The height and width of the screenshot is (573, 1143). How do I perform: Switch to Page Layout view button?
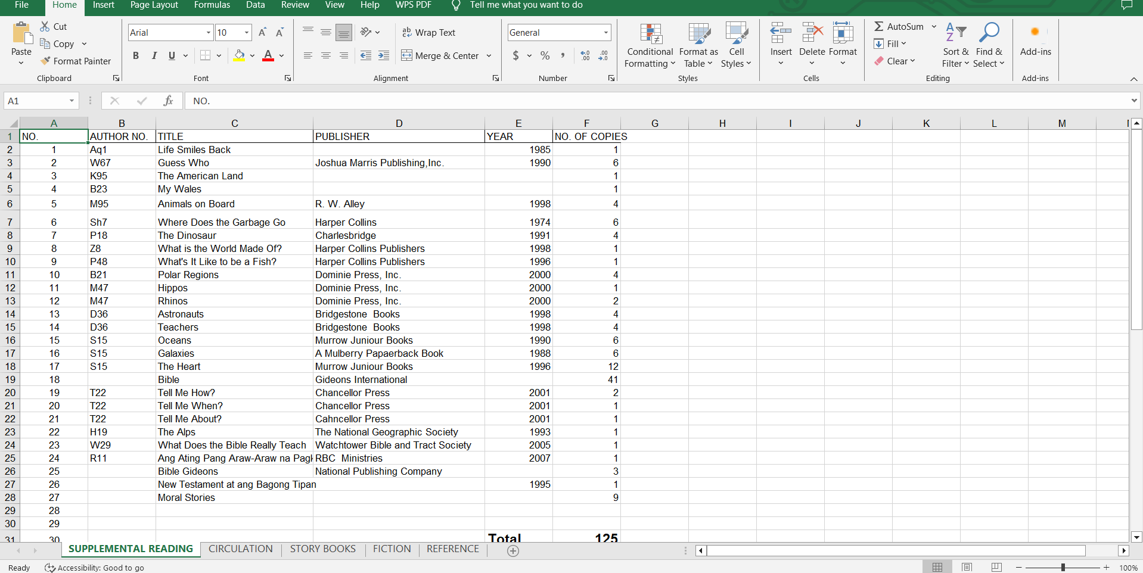pyautogui.click(x=967, y=567)
